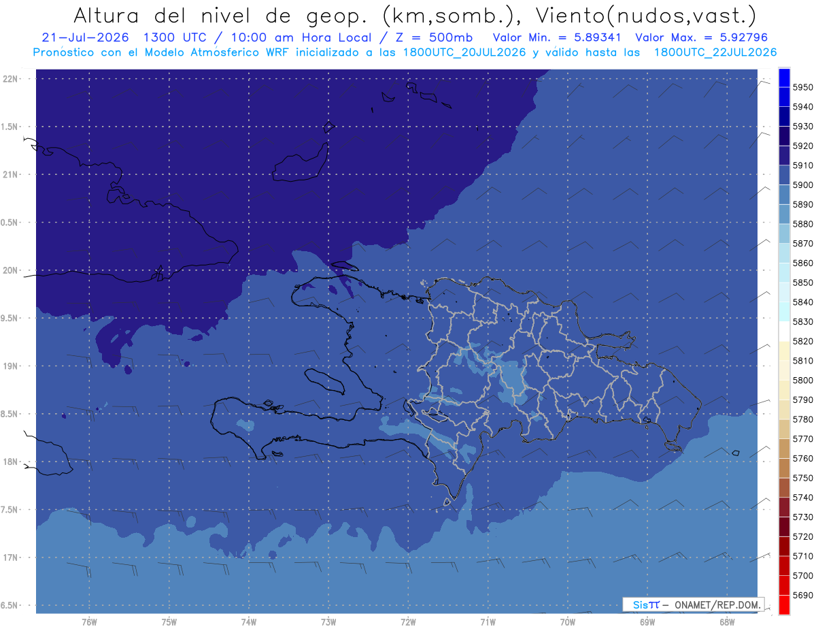Viewport: 816px width, 631px height.
Task: Click the 74W longitude axis label
Action: [249, 622]
